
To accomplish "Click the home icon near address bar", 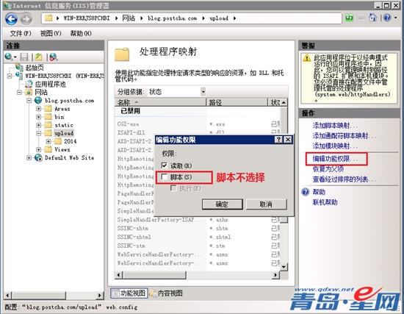I will pos(372,18).
